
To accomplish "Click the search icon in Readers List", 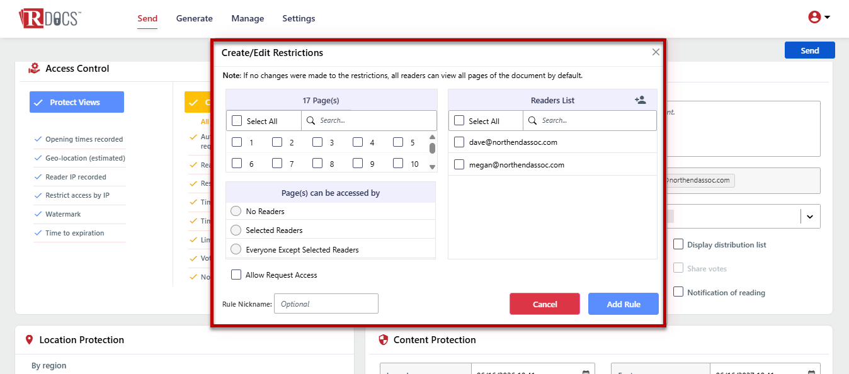I will tap(533, 120).
